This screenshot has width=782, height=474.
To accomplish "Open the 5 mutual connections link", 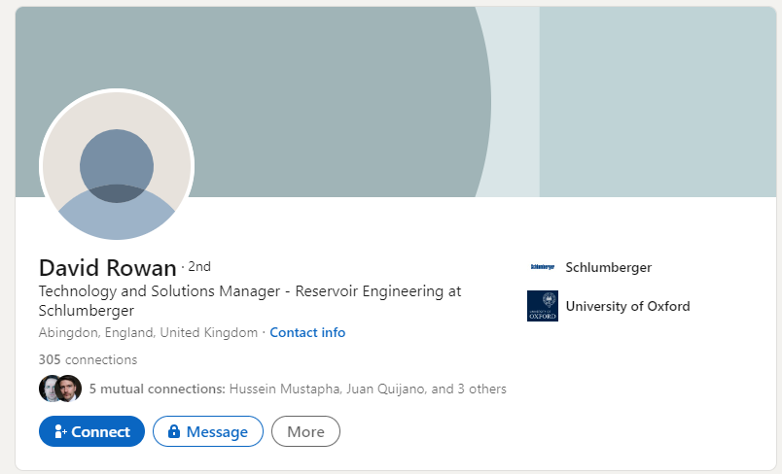I will [298, 389].
